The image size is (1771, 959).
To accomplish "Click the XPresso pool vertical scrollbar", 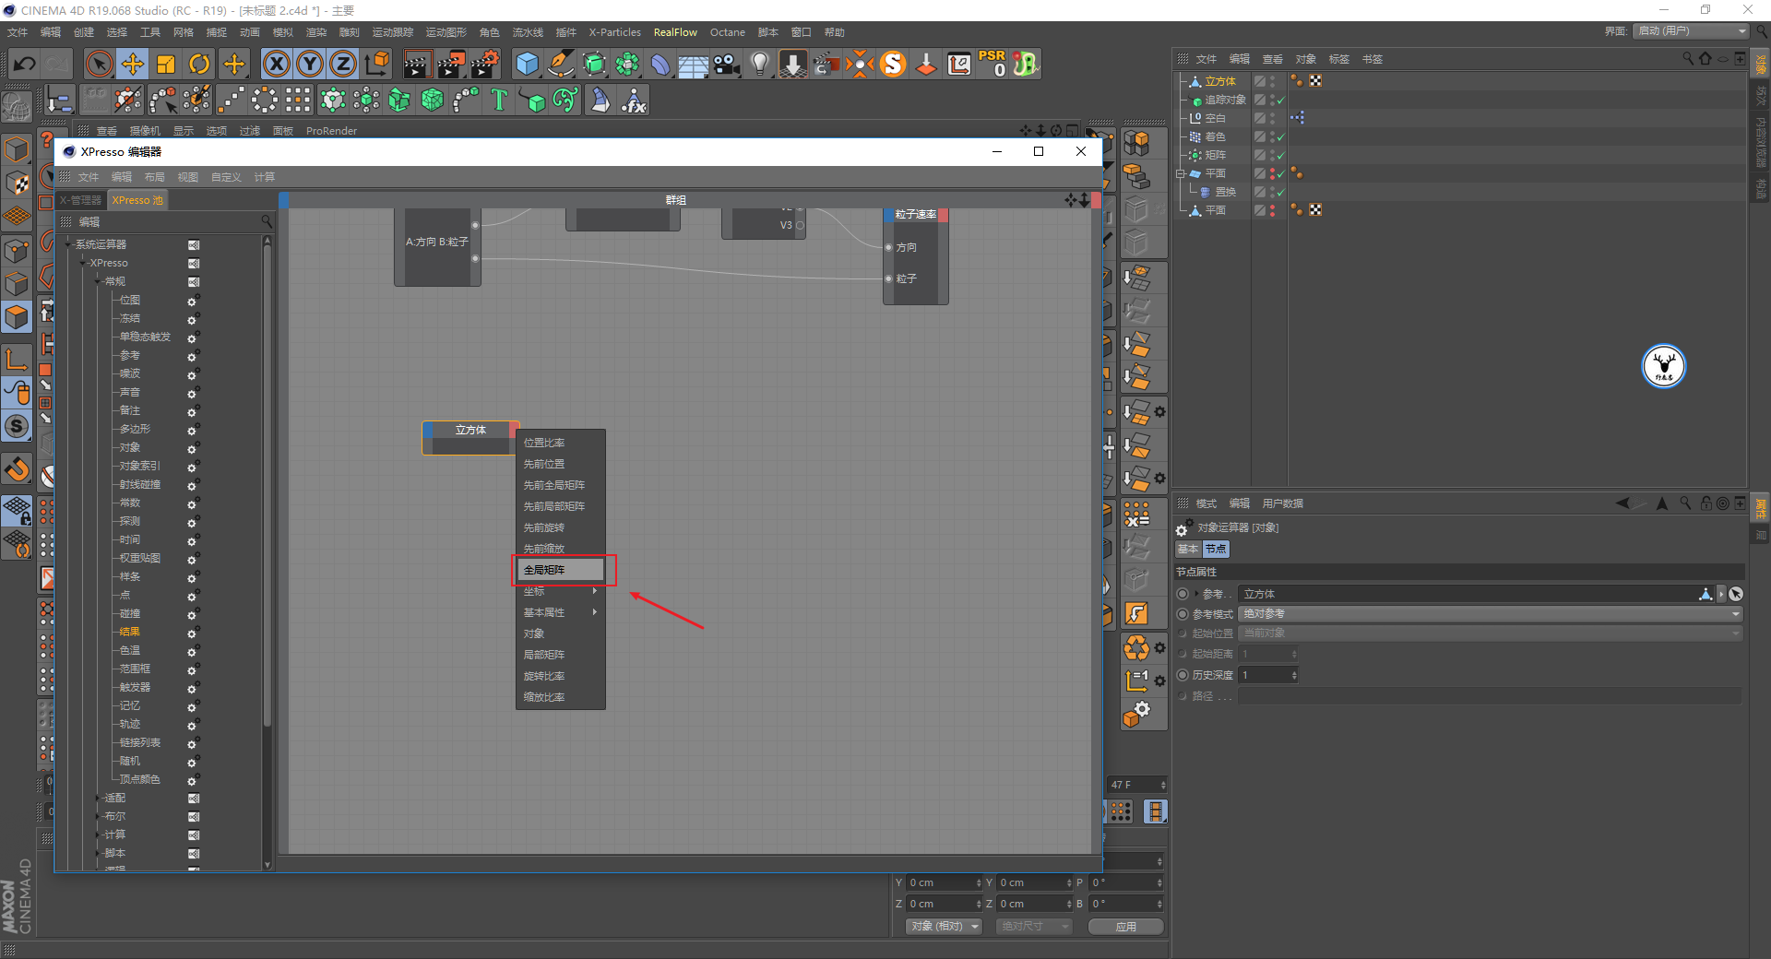I will pyautogui.click(x=267, y=484).
